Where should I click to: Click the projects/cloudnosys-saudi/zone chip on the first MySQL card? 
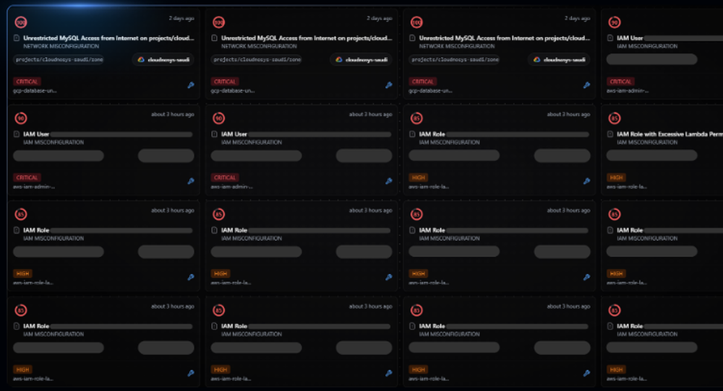[x=59, y=60]
